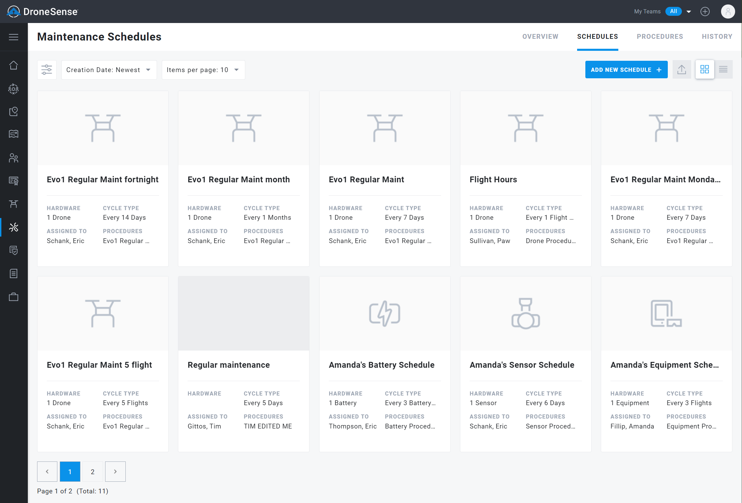
Task: Select the Schedules tab
Action: [x=597, y=37]
